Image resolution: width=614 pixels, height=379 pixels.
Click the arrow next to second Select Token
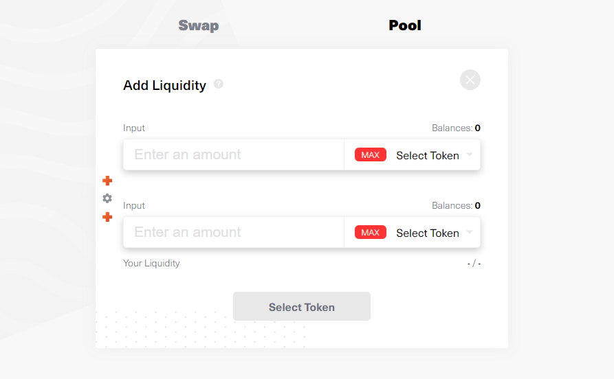tap(470, 232)
